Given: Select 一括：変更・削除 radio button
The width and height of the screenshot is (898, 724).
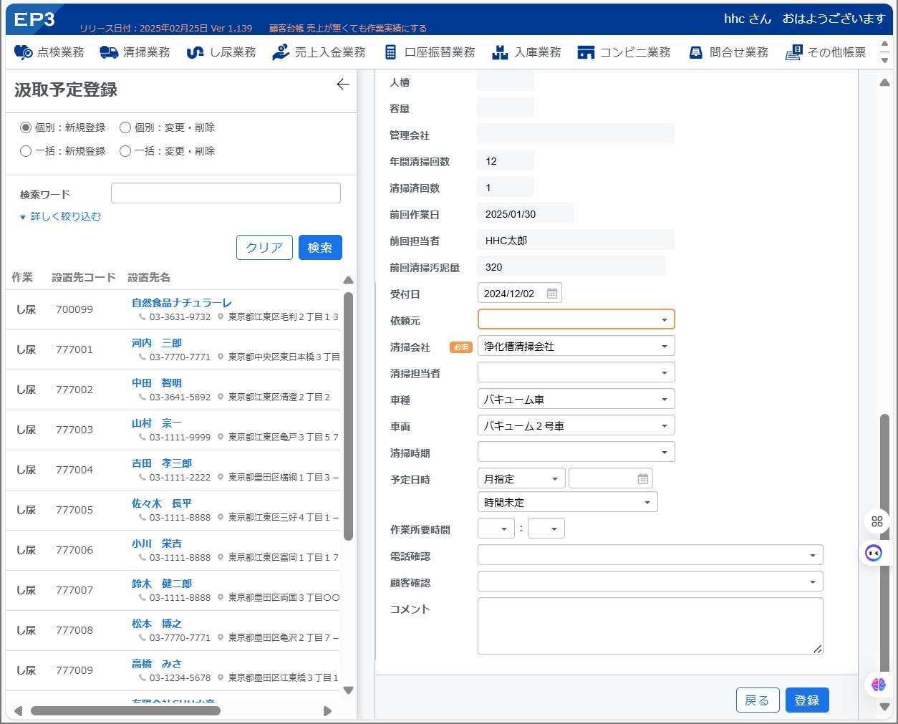Looking at the screenshot, I should point(125,151).
